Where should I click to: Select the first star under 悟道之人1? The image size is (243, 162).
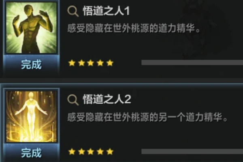coord(72,63)
